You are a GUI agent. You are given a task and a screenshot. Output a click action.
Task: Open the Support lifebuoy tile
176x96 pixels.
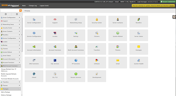(x=55, y=22)
